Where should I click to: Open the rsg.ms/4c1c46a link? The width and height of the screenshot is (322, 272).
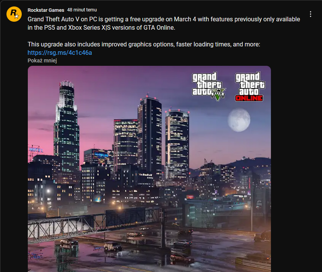tap(60, 52)
